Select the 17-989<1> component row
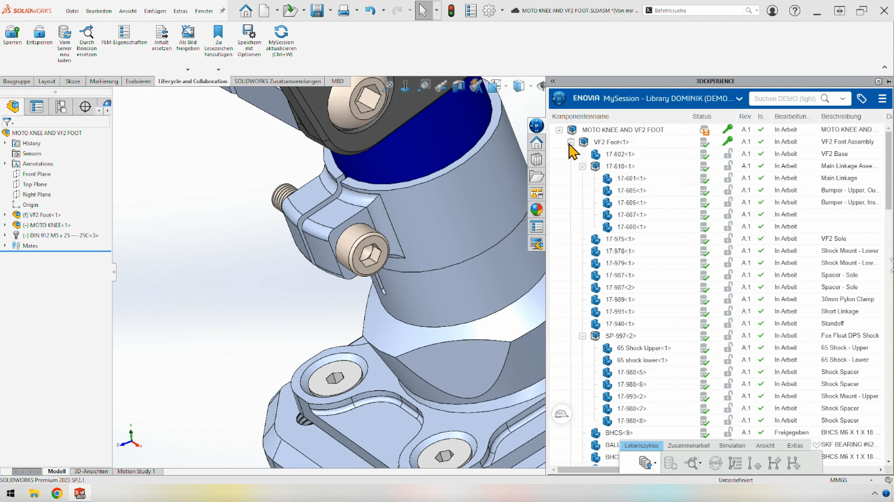Viewport: 894px width, 502px height. pyautogui.click(x=620, y=299)
